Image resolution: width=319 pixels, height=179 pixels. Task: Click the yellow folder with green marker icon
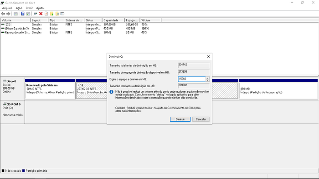pyautogui.click(x=51, y=14)
